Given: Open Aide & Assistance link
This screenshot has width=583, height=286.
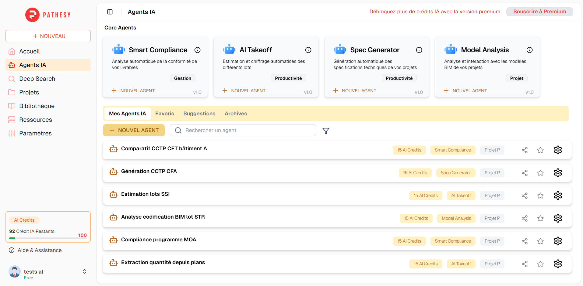Looking at the screenshot, I should click(35, 250).
